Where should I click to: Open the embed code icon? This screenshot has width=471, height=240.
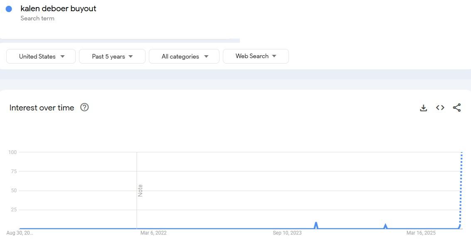[x=440, y=108]
